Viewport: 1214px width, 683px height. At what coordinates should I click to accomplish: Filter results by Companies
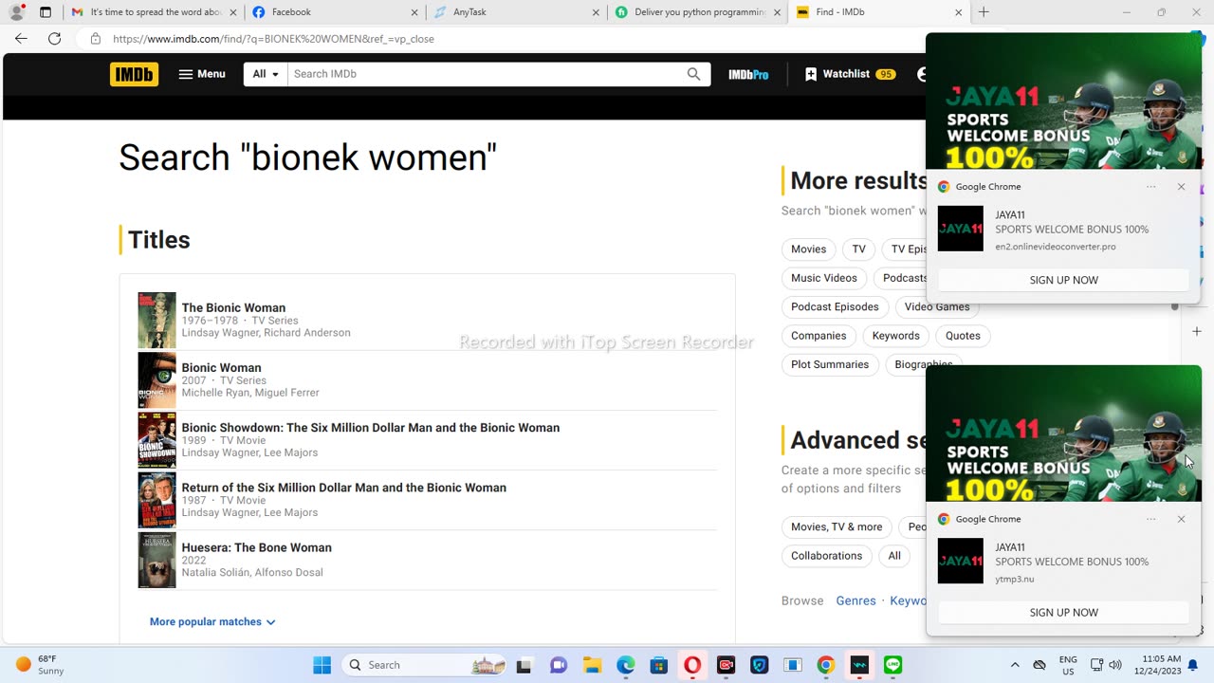[x=819, y=336]
